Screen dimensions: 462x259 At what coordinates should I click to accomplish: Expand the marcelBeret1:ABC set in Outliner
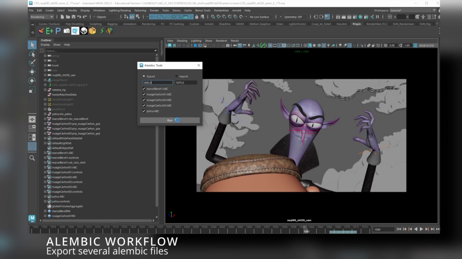tap(45, 153)
